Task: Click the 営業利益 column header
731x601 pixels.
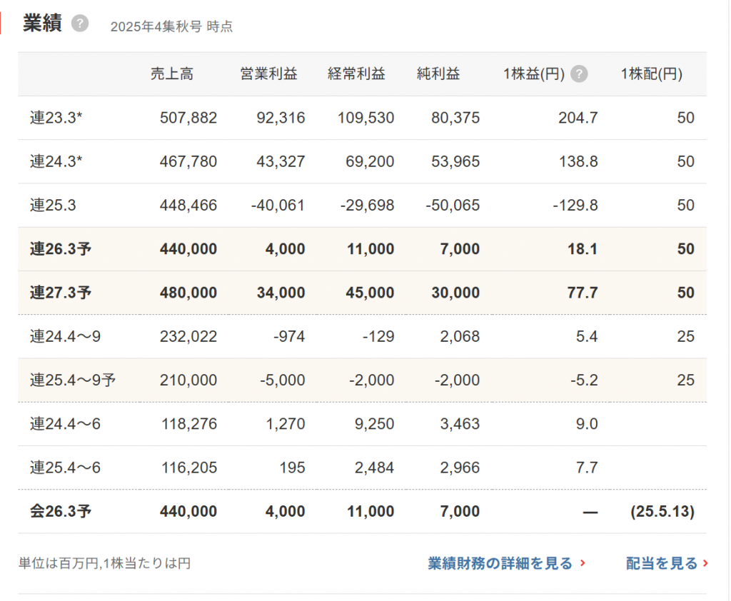Action: (x=268, y=74)
